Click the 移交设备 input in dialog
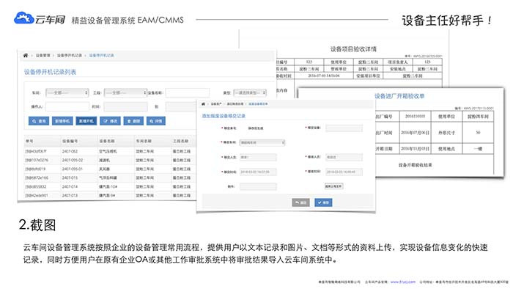 [x=344, y=128]
